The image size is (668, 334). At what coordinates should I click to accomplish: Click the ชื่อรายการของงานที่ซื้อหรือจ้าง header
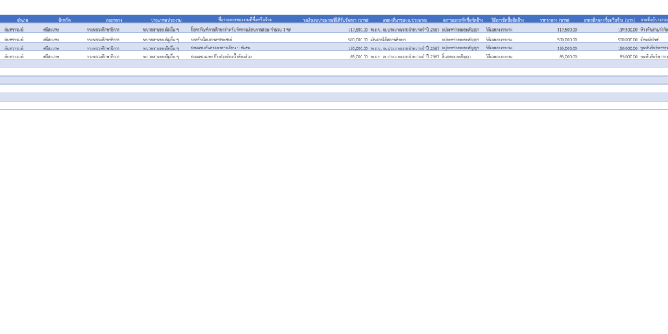click(x=244, y=20)
